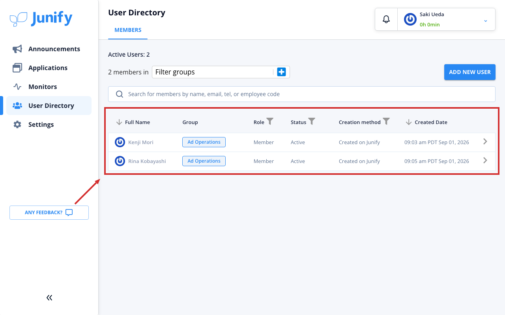
Task: Click Rina Kobayashi's avatar icon
Action: tap(120, 161)
